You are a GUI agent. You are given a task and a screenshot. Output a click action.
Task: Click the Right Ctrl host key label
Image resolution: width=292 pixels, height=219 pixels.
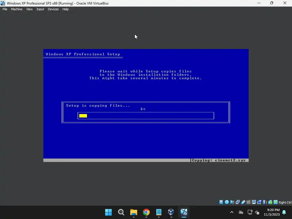coord(285,202)
